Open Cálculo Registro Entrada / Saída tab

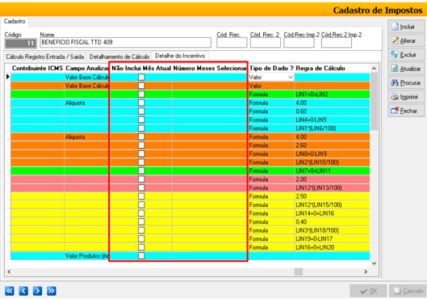(x=45, y=57)
